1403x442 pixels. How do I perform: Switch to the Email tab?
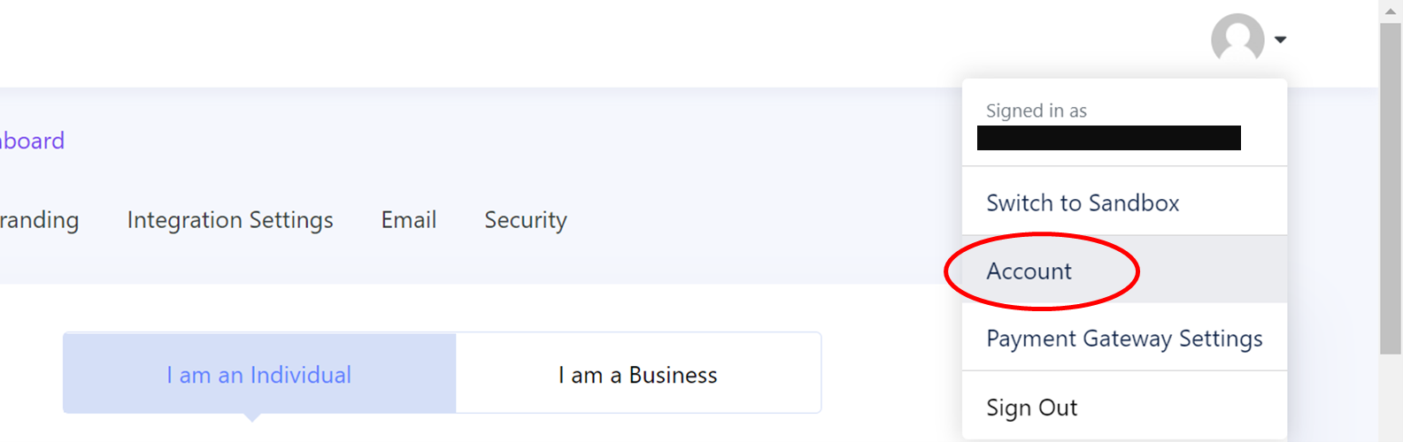(x=409, y=219)
